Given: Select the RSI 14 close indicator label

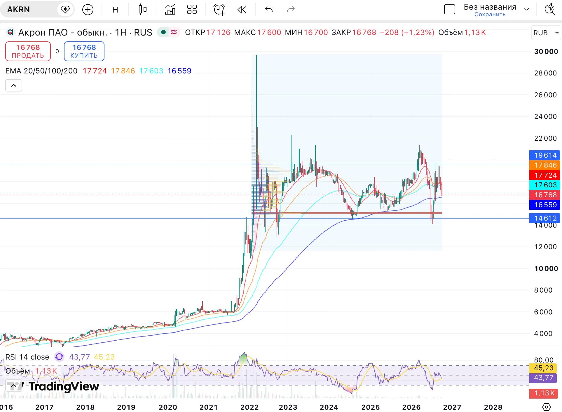Looking at the screenshot, I should [x=27, y=357].
